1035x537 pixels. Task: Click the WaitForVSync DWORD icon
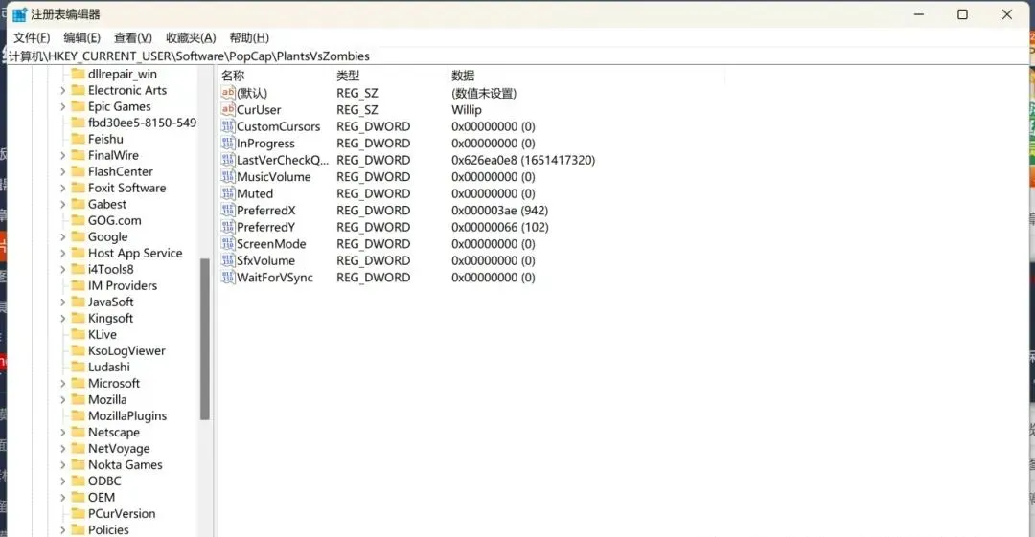point(228,277)
